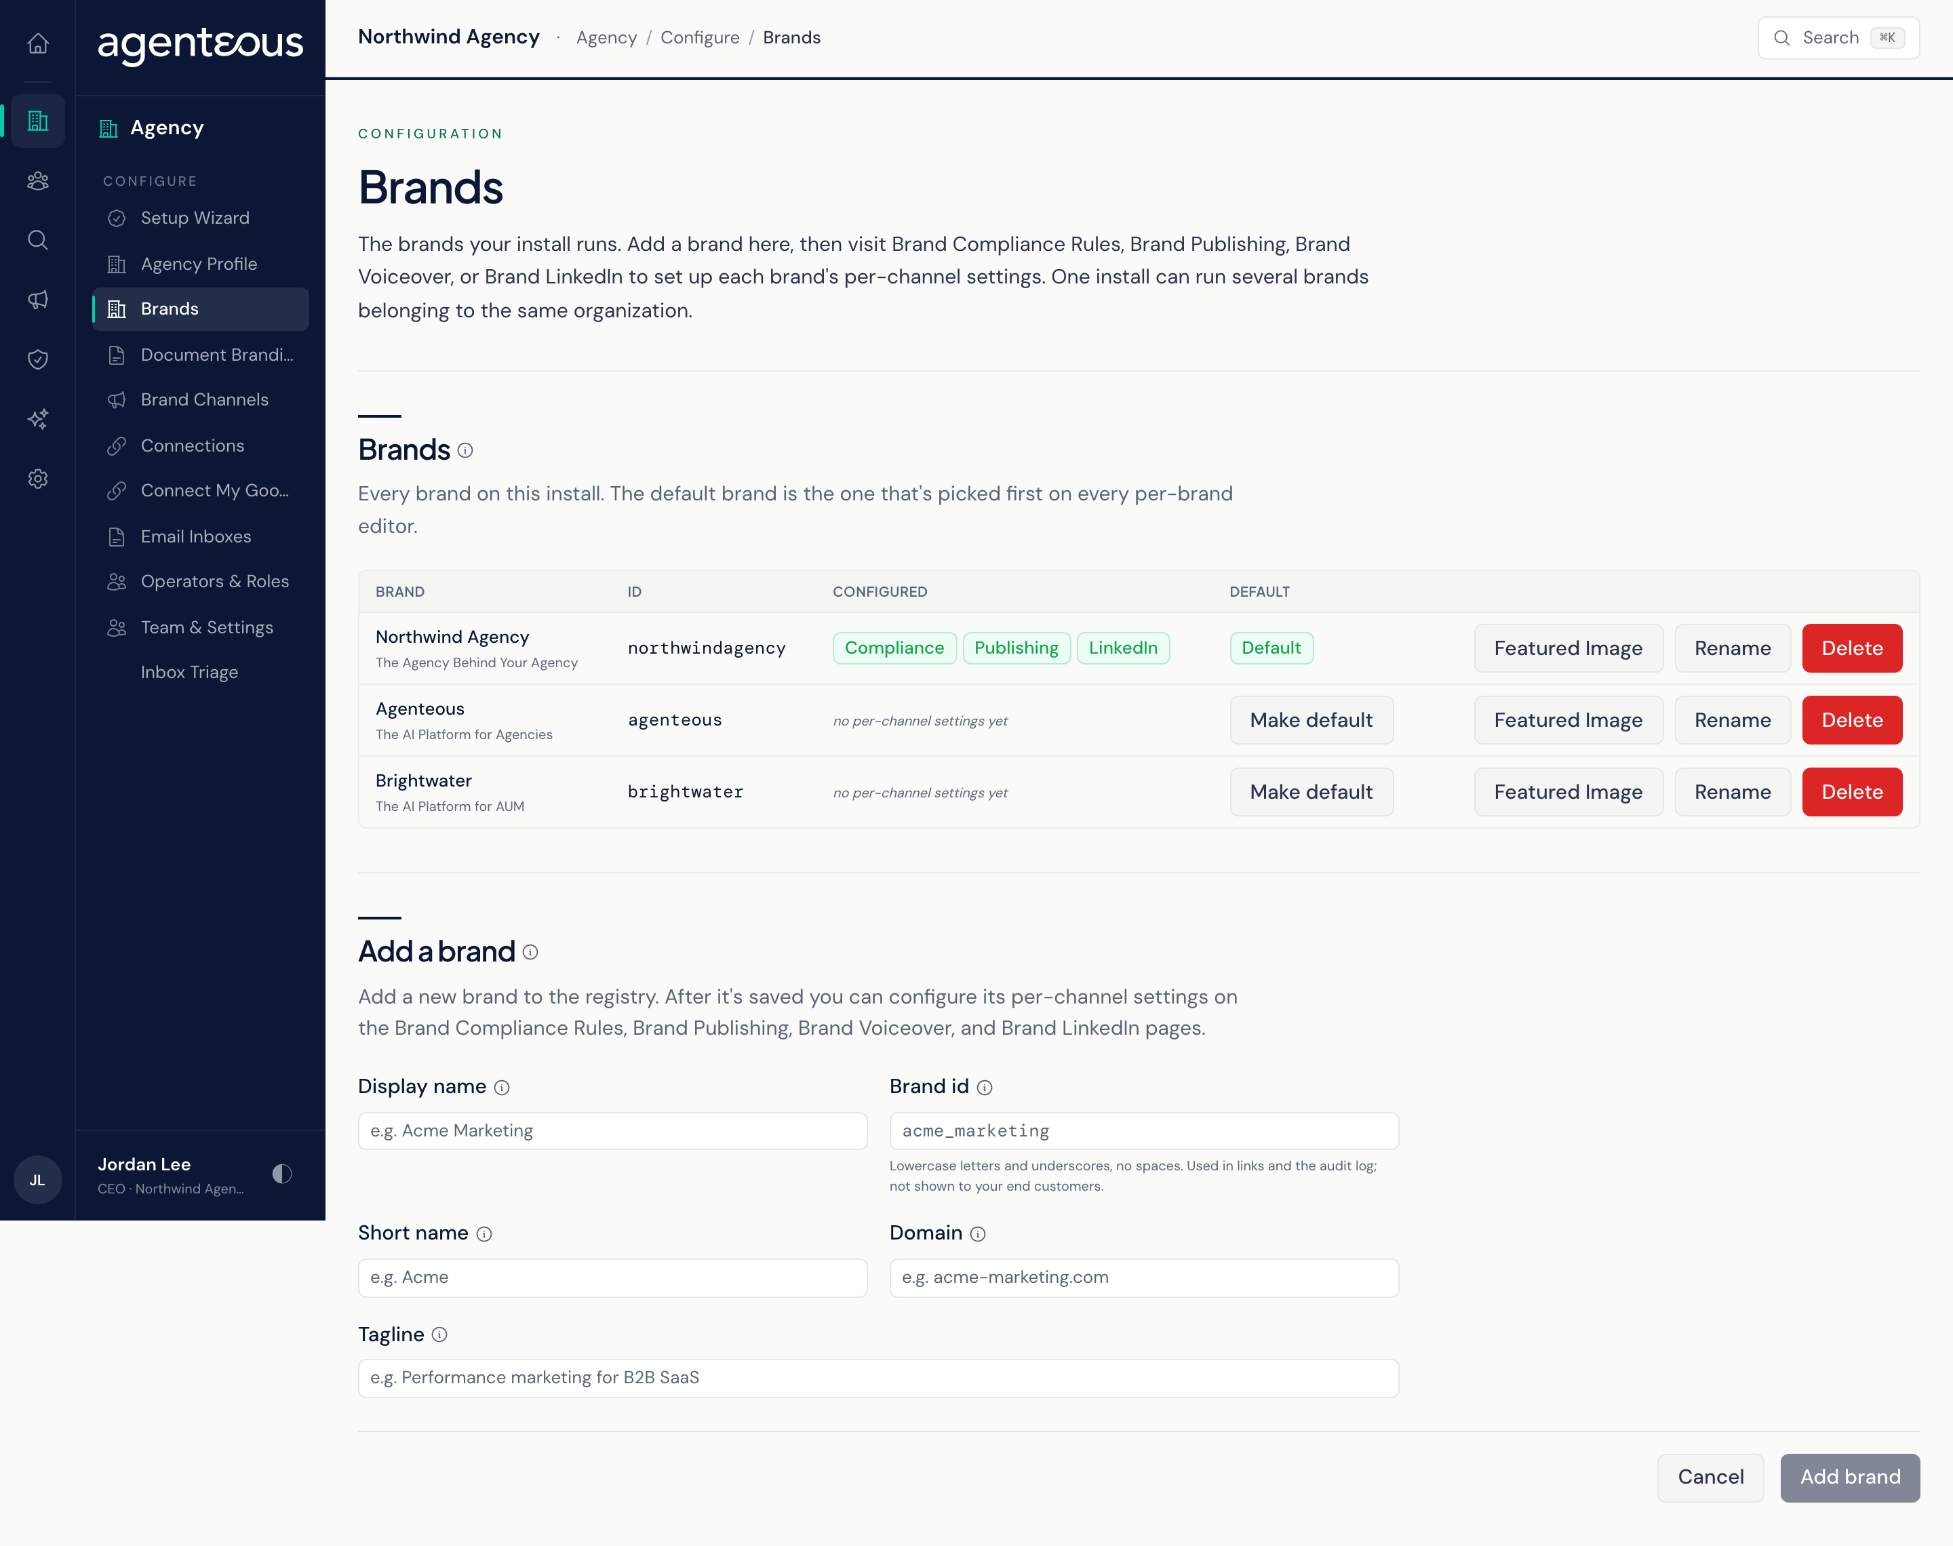This screenshot has width=1953, height=1546.
Task: Show the Brand id info icon
Action: [x=985, y=1087]
